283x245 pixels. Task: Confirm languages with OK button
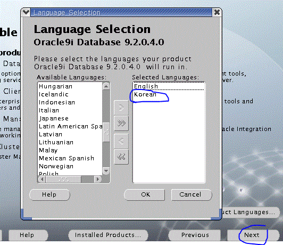tap(144, 194)
